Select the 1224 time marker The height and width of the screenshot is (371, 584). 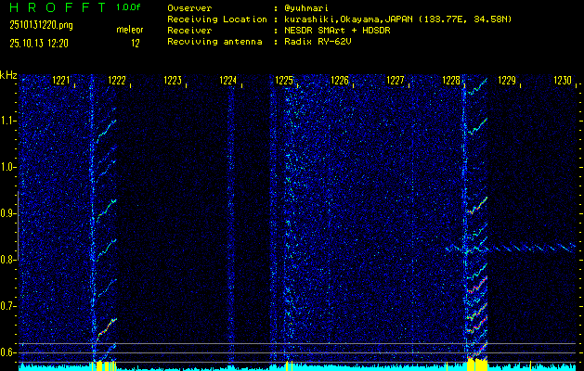coord(228,81)
